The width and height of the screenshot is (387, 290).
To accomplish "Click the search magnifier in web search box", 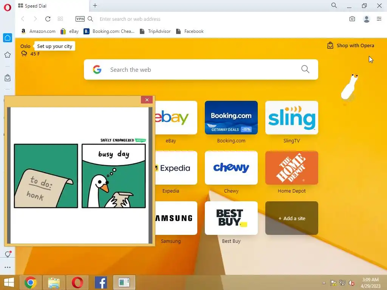I will [305, 69].
